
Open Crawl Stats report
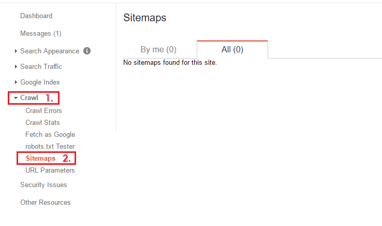42,122
